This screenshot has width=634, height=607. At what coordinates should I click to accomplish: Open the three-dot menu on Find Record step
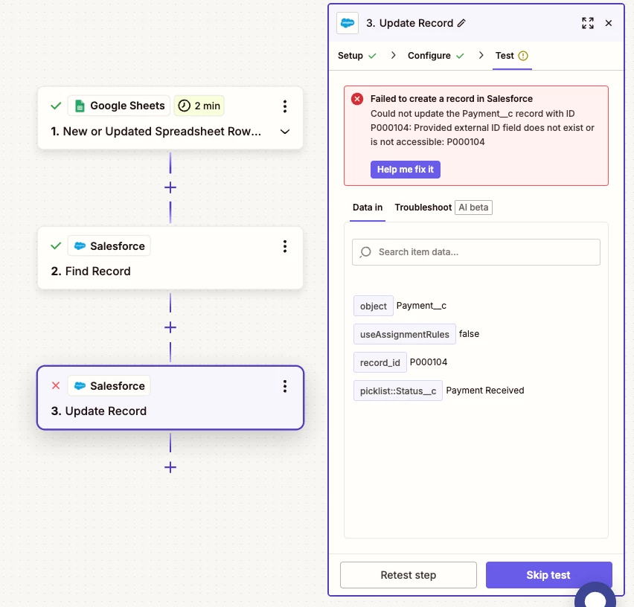(x=285, y=246)
